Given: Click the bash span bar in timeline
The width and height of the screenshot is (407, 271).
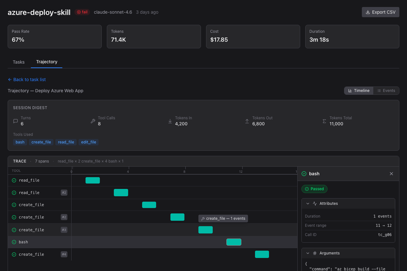Looking at the screenshot, I should 234,242.
